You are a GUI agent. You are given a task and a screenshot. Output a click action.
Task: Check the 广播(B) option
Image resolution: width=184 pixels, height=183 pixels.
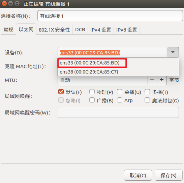pyautogui.click(x=92, y=100)
